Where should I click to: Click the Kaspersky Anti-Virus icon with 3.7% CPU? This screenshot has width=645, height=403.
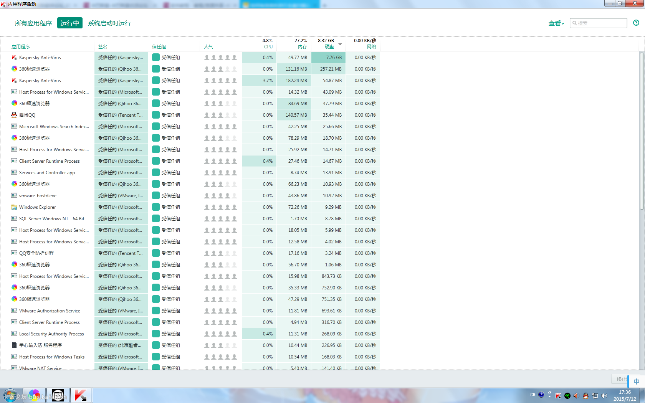pyautogui.click(x=14, y=80)
